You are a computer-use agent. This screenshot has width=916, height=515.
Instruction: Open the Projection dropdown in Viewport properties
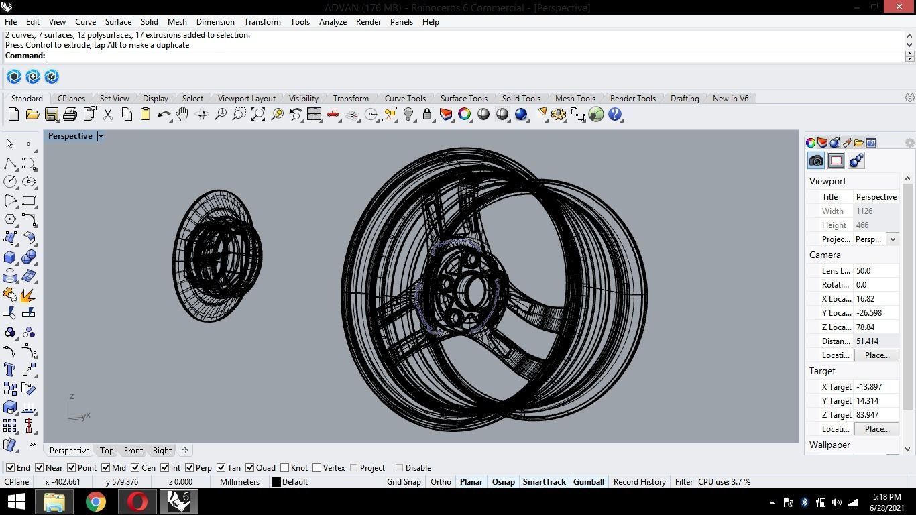pyautogui.click(x=893, y=239)
